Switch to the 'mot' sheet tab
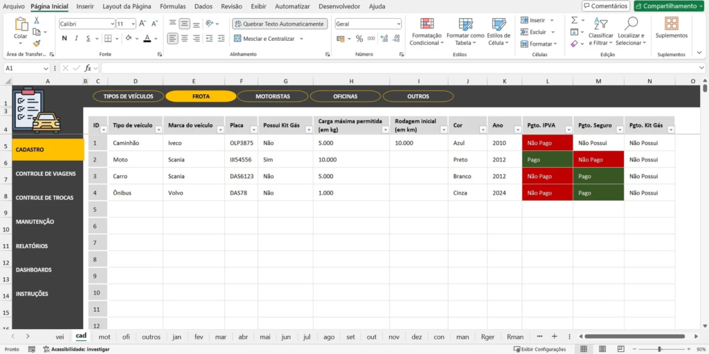 (x=105, y=337)
